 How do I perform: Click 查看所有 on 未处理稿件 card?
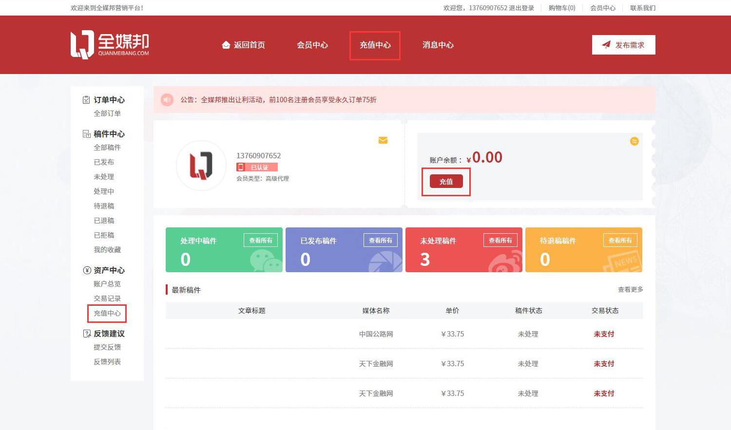pyautogui.click(x=500, y=240)
